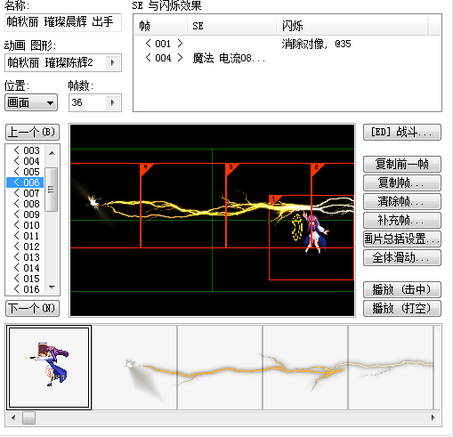The width and height of the screenshot is (453, 437).
Task: Click the 下一个 (N) button
Action: [32, 308]
